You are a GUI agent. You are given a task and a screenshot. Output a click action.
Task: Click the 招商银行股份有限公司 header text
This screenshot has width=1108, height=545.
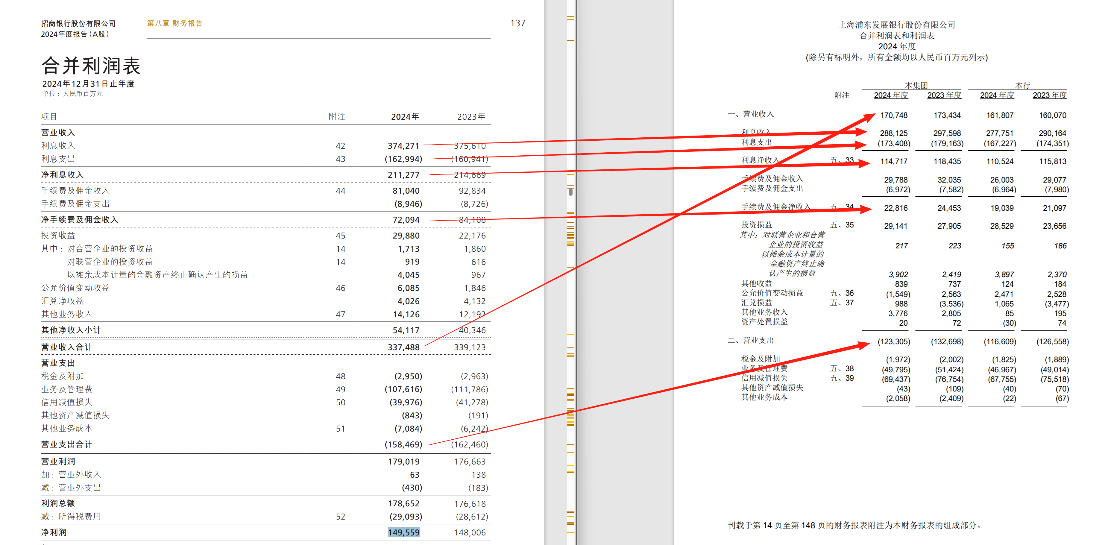point(78,24)
